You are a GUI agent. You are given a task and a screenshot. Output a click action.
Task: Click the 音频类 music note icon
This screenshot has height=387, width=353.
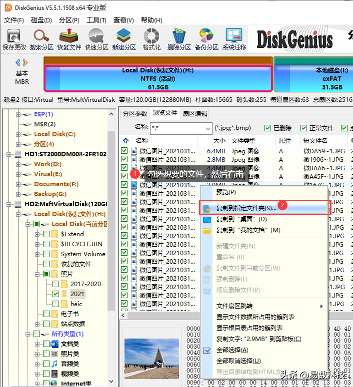[x=54, y=364]
